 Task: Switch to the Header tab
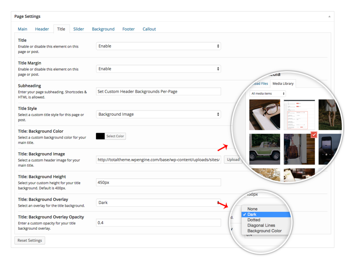(x=42, y=29)
